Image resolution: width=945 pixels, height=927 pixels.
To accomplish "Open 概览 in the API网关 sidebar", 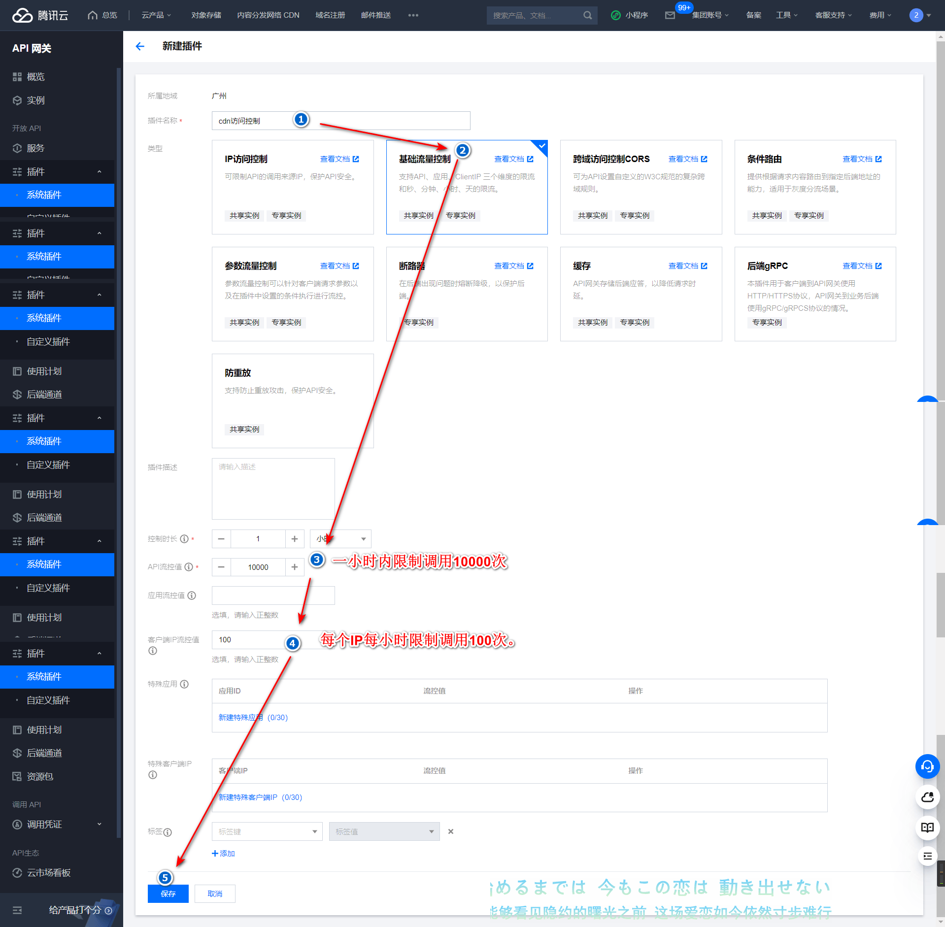I will [x=35, y=77].
